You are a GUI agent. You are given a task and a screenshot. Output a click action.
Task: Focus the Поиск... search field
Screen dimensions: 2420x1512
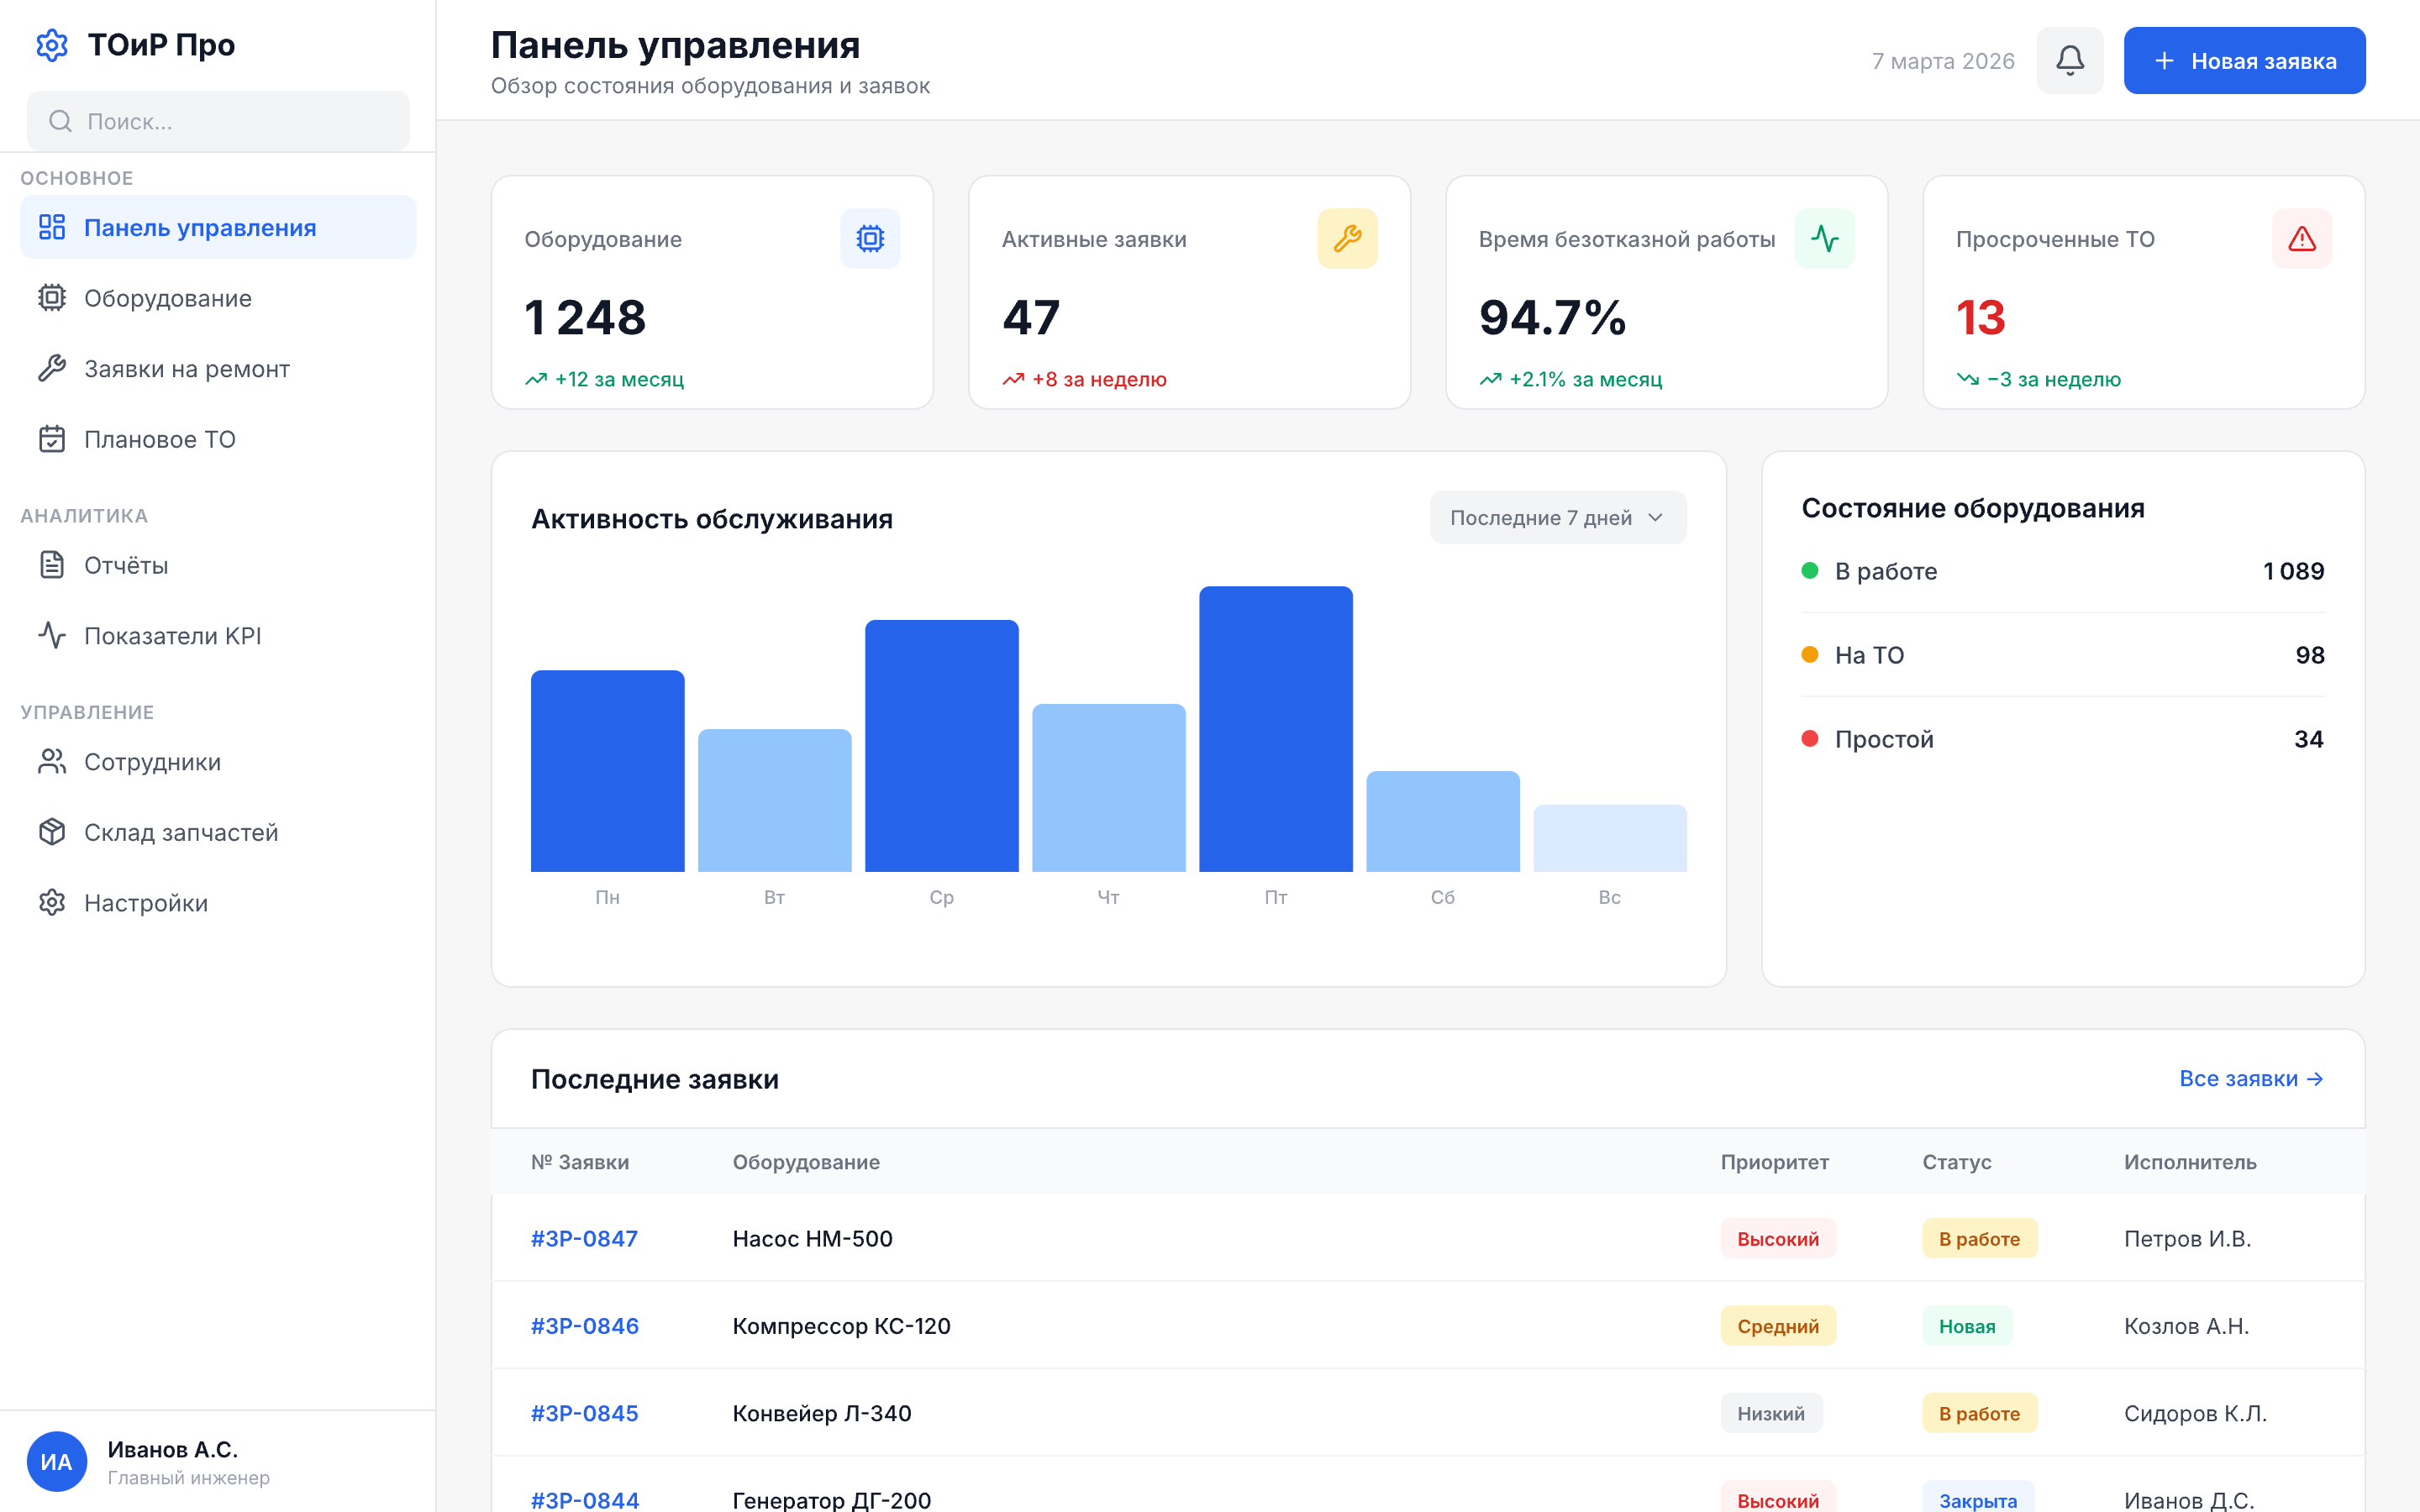[x=218, y=121]
